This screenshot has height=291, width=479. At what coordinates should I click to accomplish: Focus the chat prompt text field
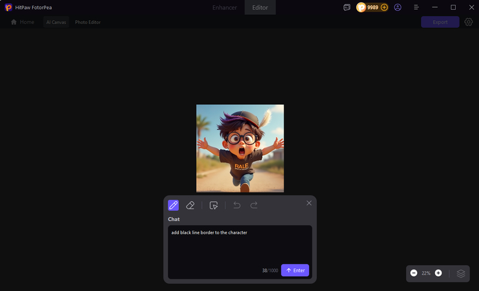coord(239,252)
